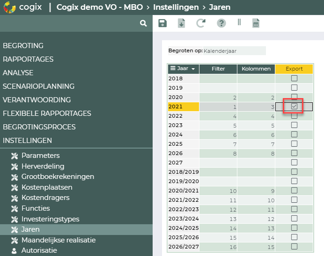324x256 pixels.
Task: Click the refresh arrow icon
Action: coord(201,23)
